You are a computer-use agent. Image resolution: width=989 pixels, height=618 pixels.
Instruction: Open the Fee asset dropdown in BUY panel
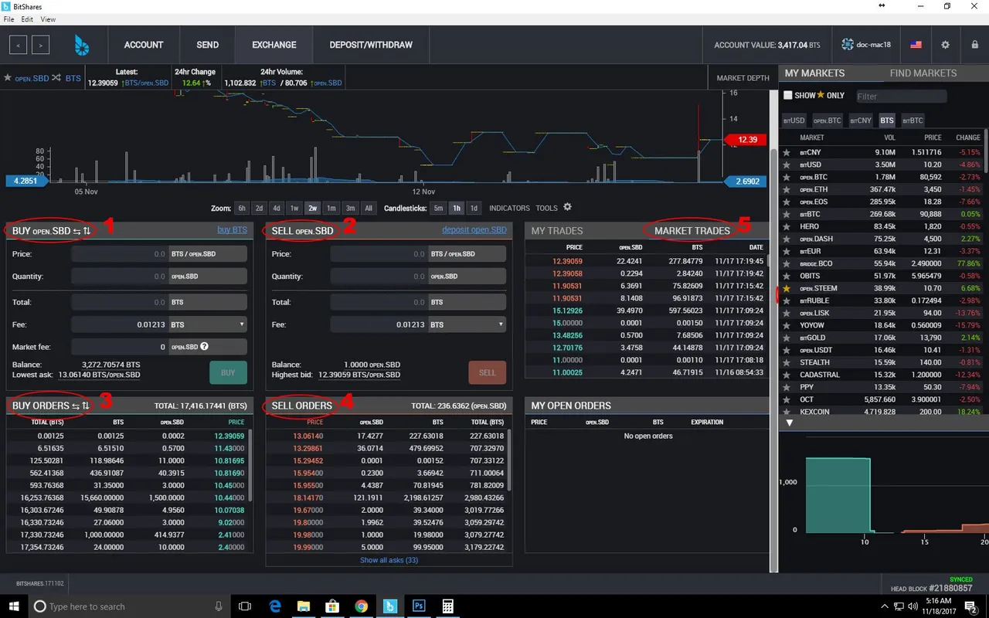tap(208, 325)
